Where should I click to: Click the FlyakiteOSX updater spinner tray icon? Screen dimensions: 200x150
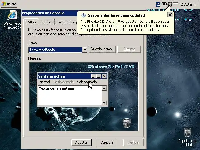pyautogui.click(x=170, y=4)
